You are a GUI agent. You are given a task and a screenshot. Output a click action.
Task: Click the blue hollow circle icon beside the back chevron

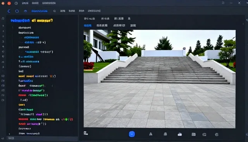[x=17, y=11]
